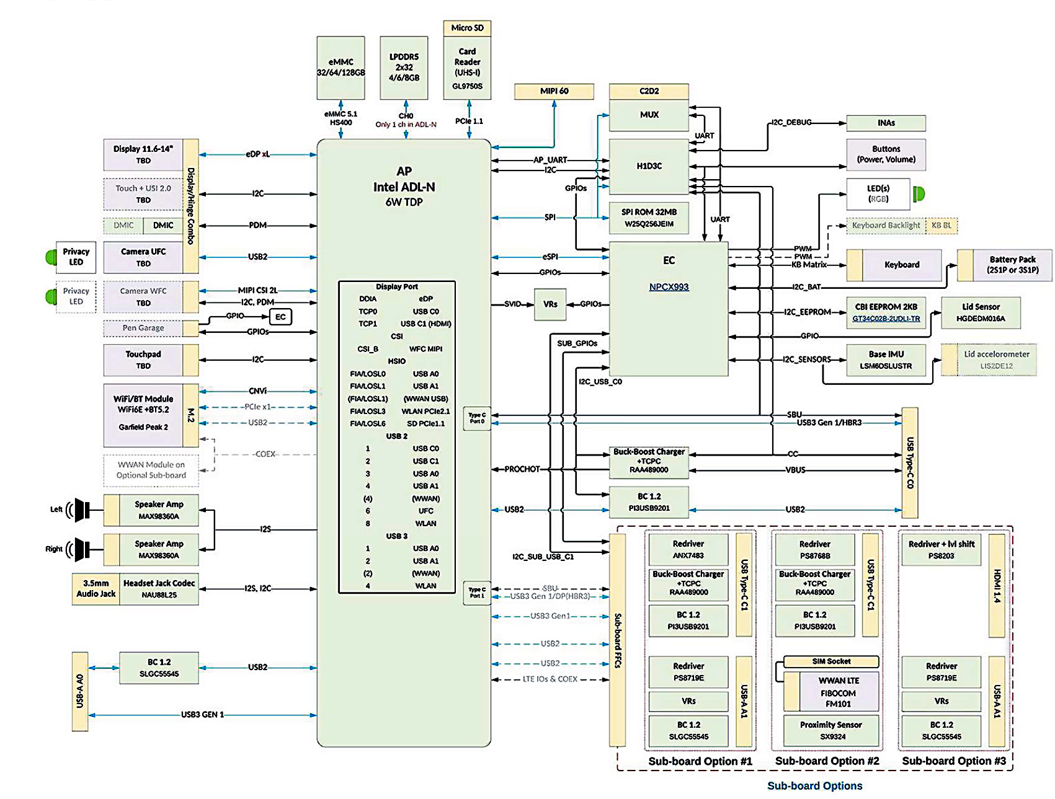The width and height of the screenshot is (1055, 799).
Task: Click the small EC box near Pen Garage
Action: pos(280,317)
